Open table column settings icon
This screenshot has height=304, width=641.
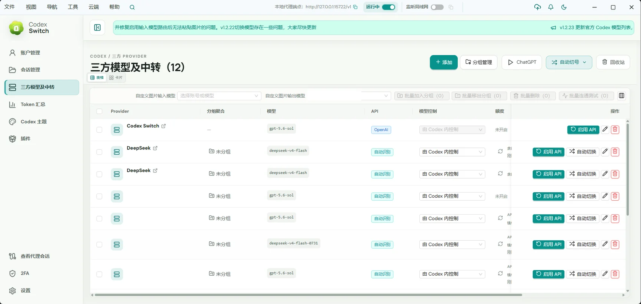coord(622,96)
